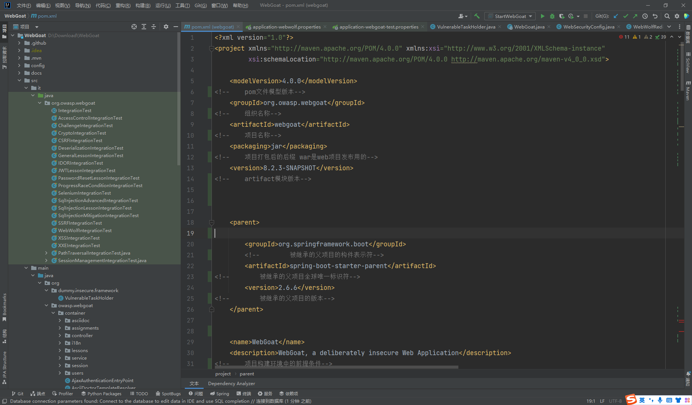The height and width of the screenshot is (405, 692).
Task: Jump to previous highlighted error arrow
Action: click(x=672, y=37)
